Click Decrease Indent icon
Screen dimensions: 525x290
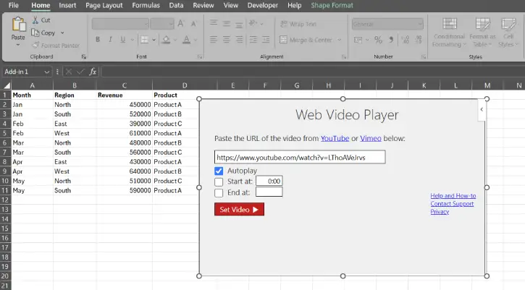click(253, 40)
